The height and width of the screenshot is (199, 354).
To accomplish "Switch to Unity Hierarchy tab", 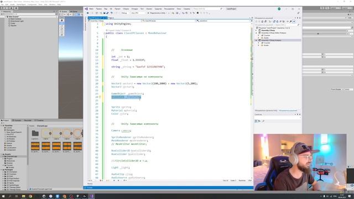I will click(x=6, y=12).
